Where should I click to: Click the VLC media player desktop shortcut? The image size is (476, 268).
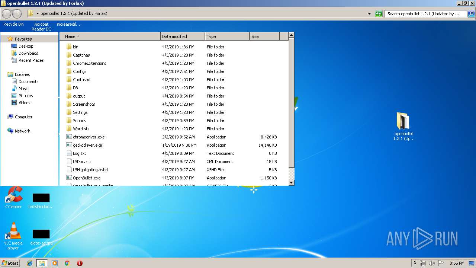[13, 236]
